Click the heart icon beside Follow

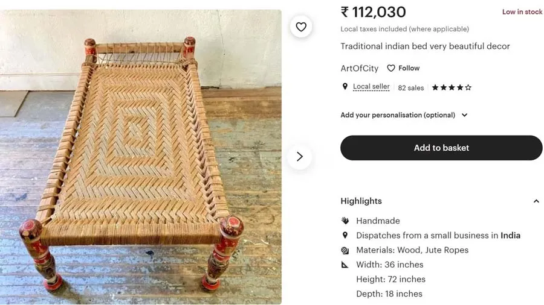tap(391, 68)
